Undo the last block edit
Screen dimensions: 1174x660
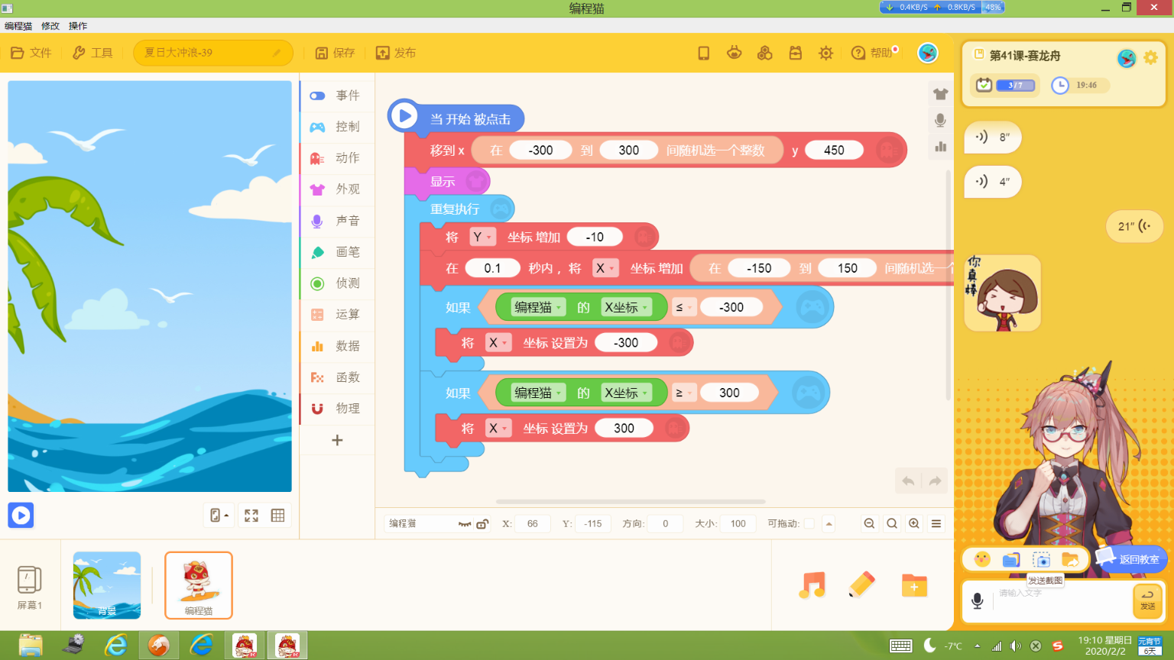tap(908, 481)
